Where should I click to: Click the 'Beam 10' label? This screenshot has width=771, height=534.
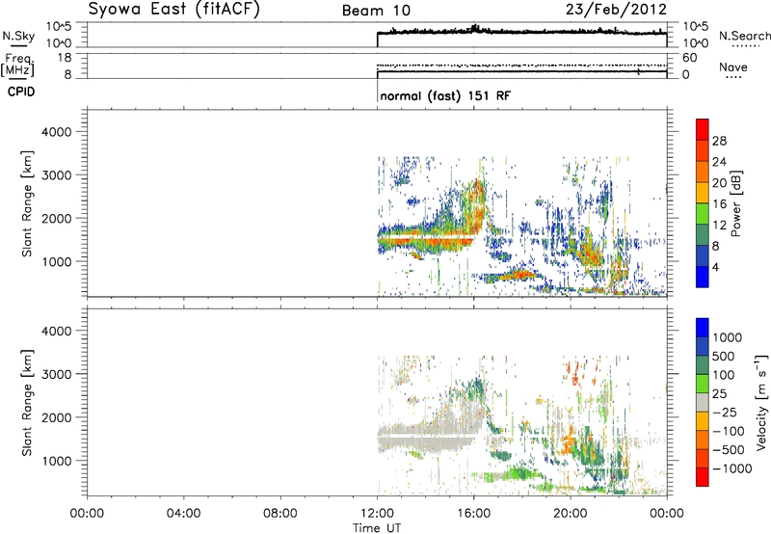pos(376,11)
